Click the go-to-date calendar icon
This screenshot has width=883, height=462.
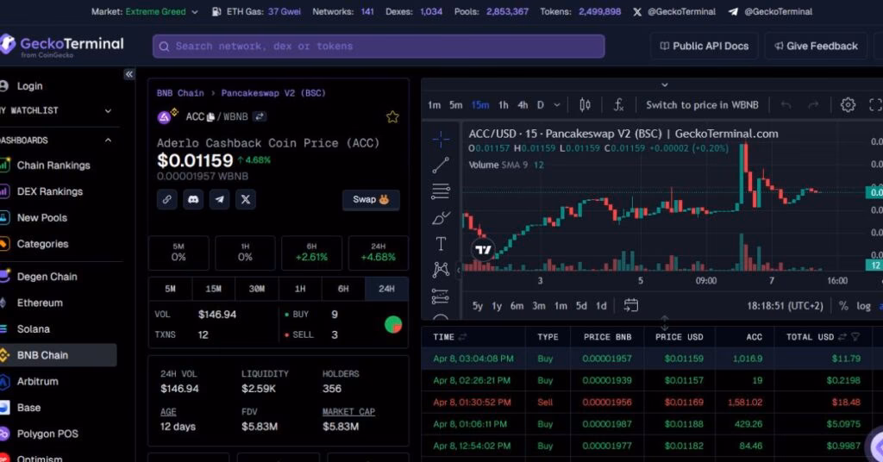630,305
